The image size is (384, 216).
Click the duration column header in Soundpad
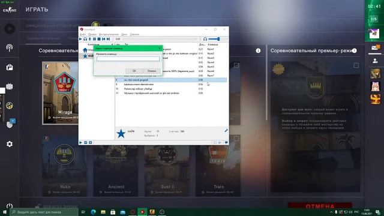click(x=202, y=44)
